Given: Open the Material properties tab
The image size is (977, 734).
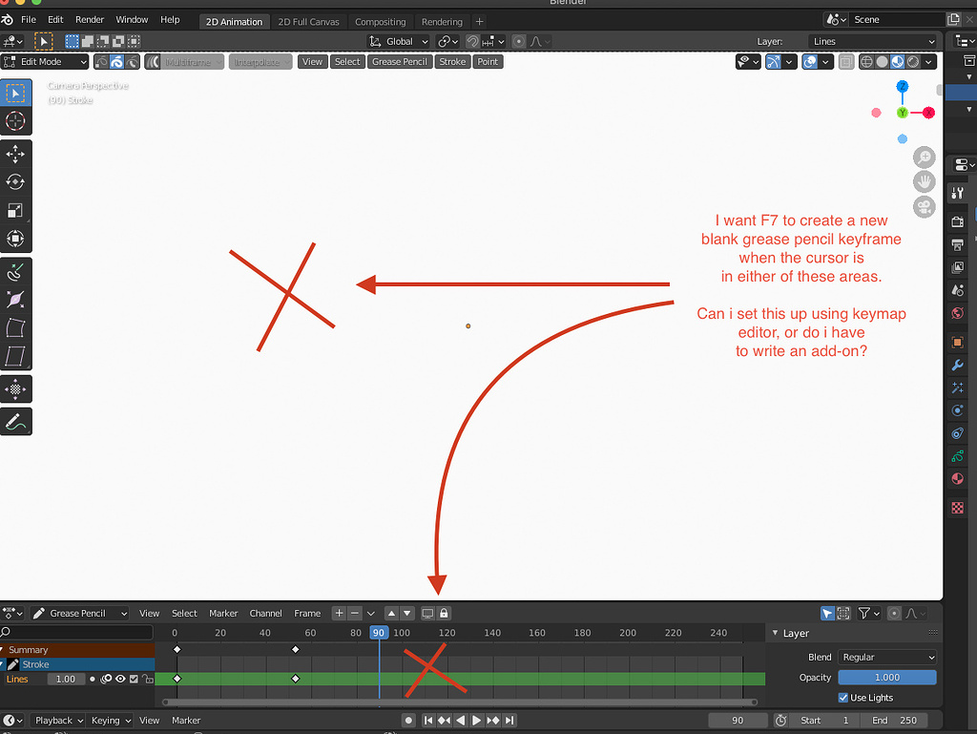Looking at the screenshot, I should click(958, 478).
